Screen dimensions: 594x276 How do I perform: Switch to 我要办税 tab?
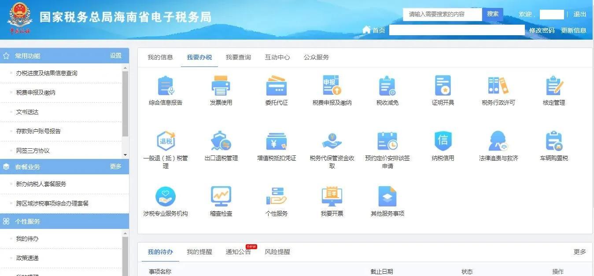click(x=199, y=57)
